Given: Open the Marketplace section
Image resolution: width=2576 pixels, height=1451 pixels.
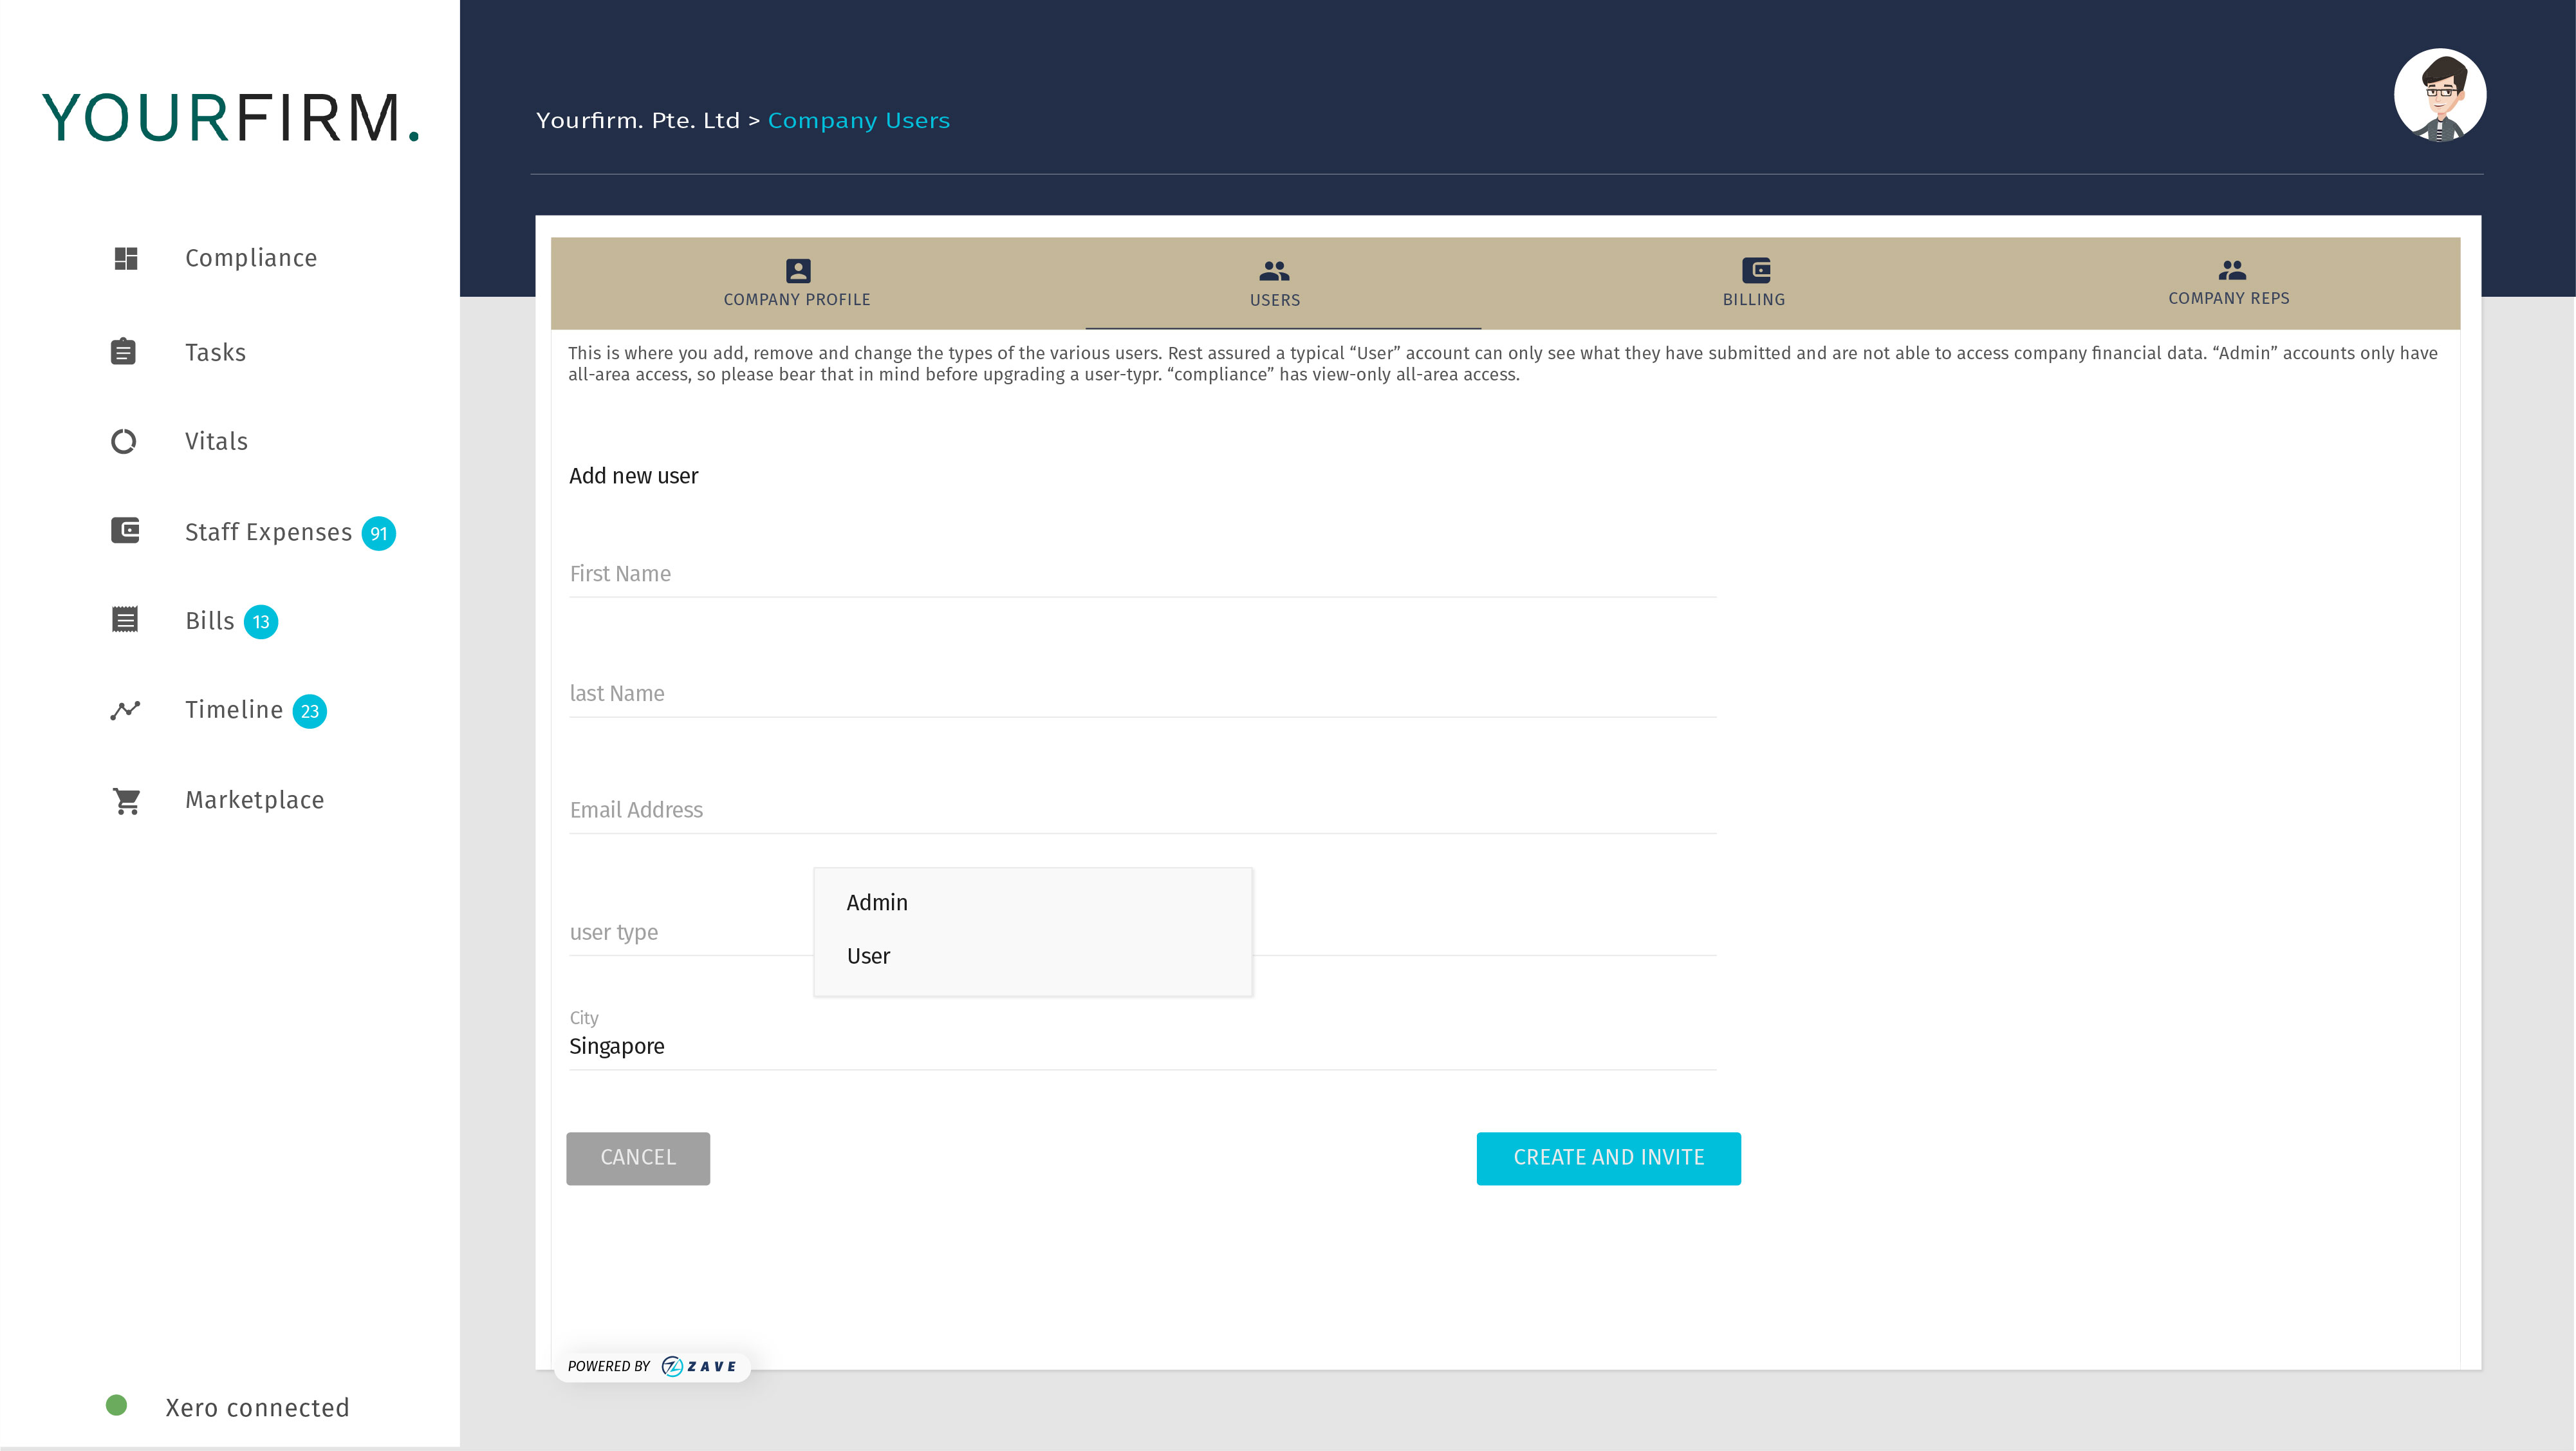Looking at the screenshot, I should tap(254, 801).
